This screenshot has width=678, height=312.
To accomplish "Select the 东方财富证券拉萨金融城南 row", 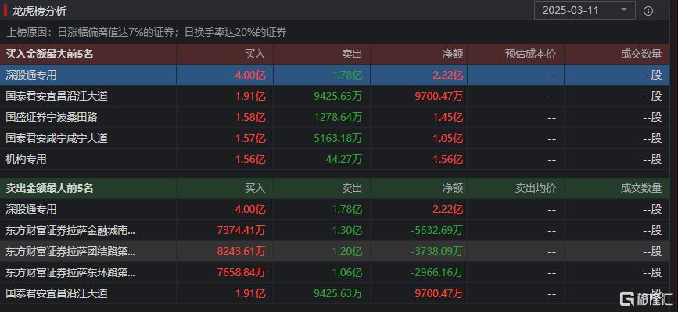I will [x=335, y=230].
